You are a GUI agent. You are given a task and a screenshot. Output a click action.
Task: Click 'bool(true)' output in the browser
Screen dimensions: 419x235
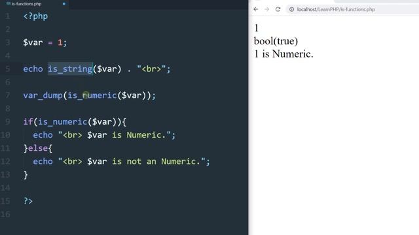[x=276, y=41]
